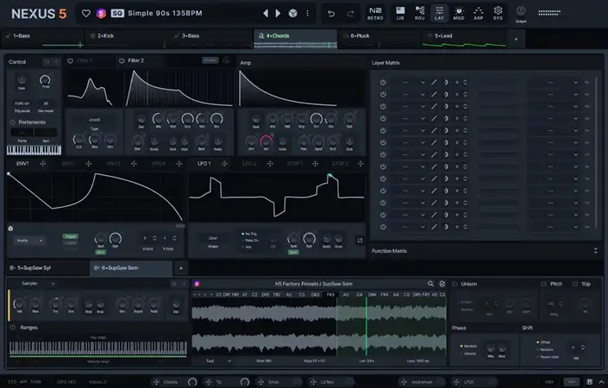Viewport: 608px width, 388px height.
Task: Click the X-Grid stepper arrows
Action: click(x=154, y=238)
